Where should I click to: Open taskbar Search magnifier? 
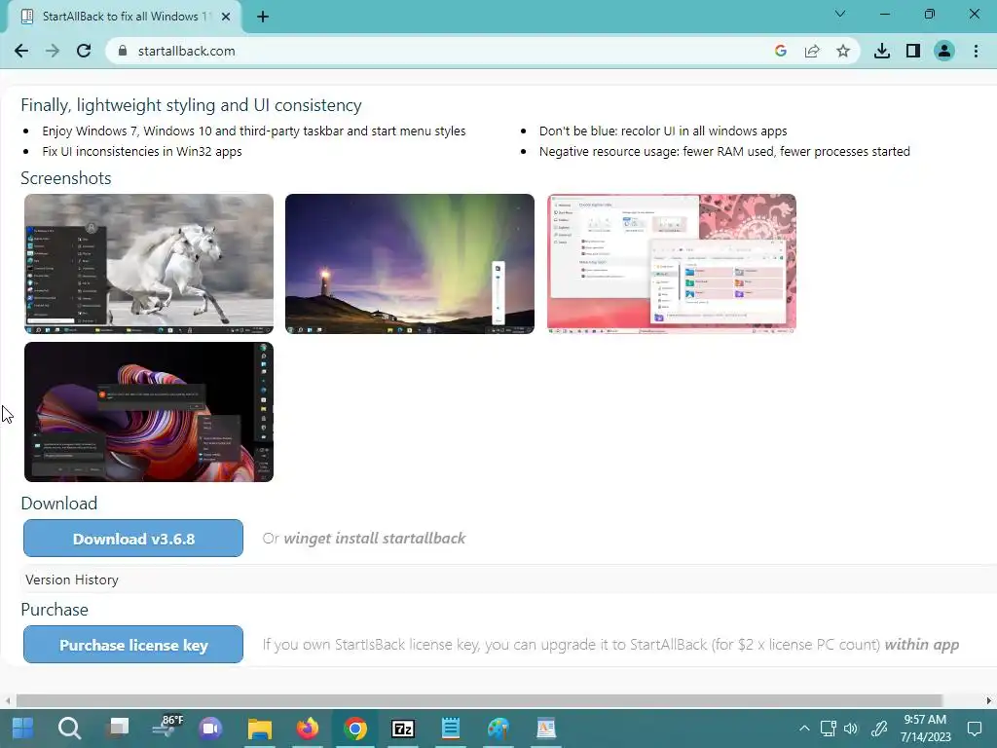(69, 729)
